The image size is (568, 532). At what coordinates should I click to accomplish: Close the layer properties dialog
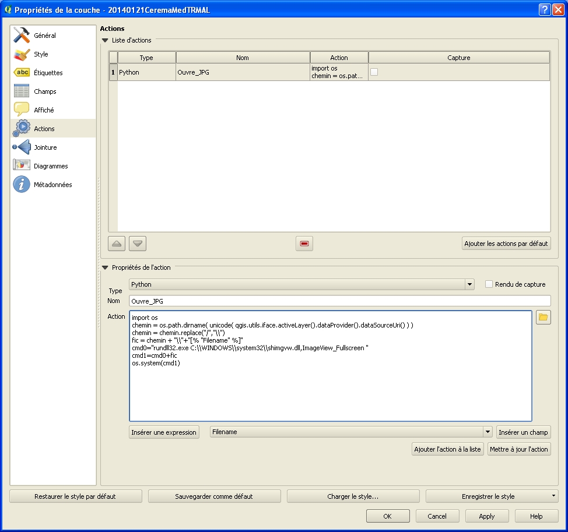coord(558,9)
